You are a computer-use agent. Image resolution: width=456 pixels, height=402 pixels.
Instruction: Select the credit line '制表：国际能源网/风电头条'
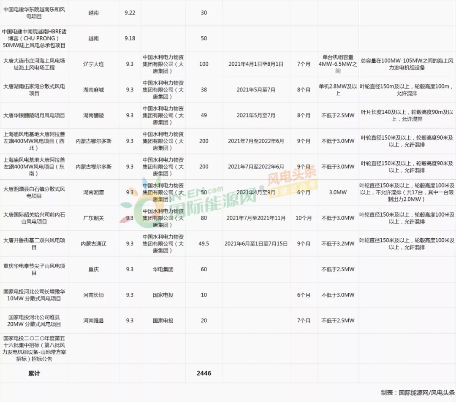click(x=418, y=393)
